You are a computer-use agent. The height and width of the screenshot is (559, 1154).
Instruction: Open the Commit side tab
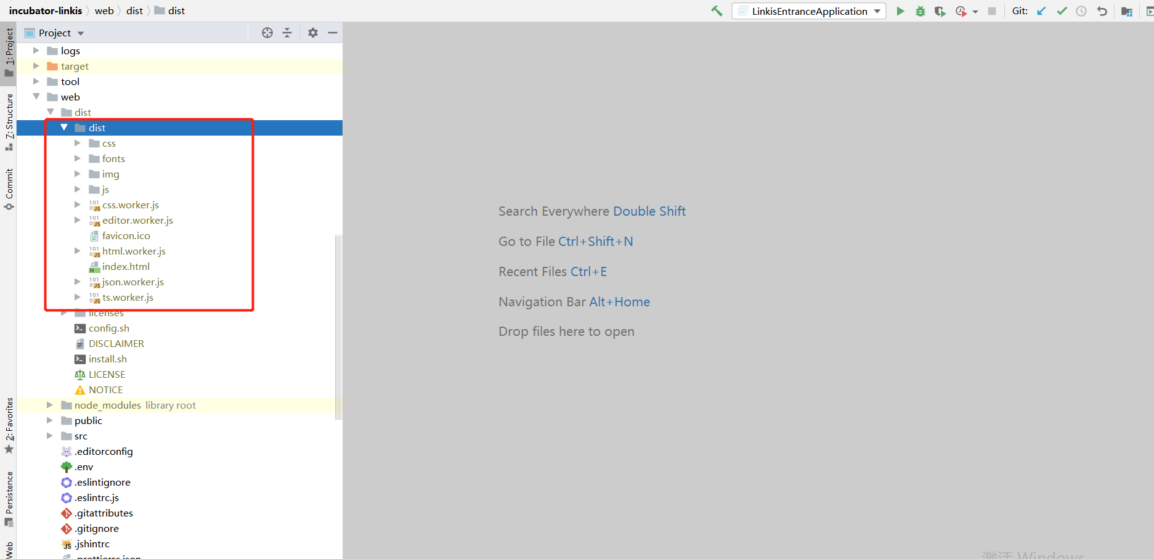coord(9,188)
